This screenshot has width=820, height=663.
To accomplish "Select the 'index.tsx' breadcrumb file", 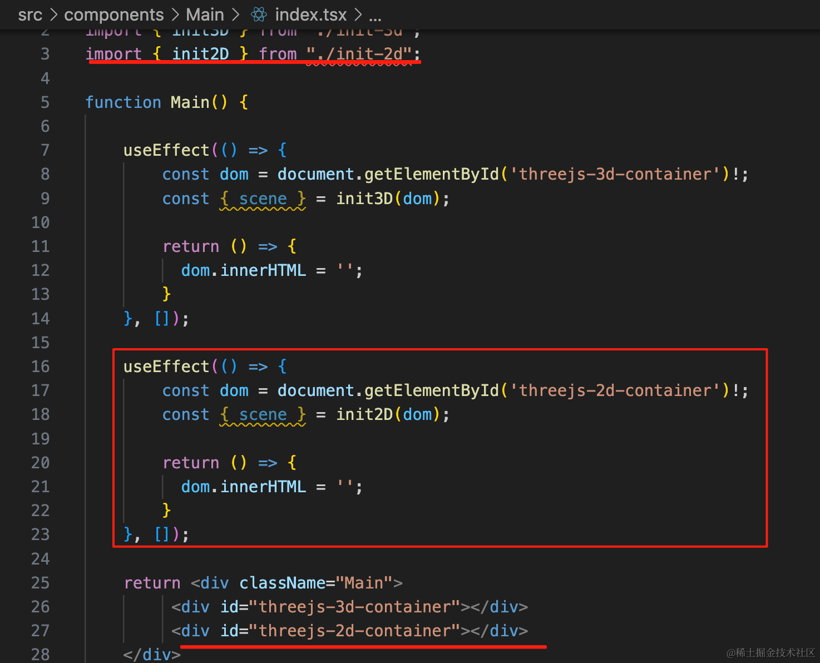I will pyautogui.click(x=310, y=15).
